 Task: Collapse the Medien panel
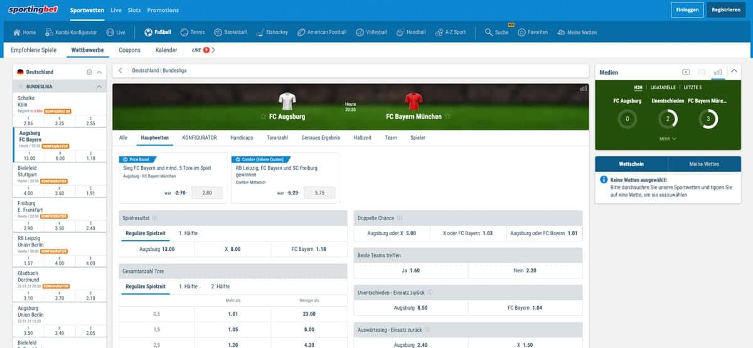[x=734, y=72]
